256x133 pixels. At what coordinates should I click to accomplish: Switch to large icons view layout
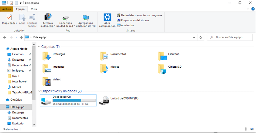(x=252, y=129)
